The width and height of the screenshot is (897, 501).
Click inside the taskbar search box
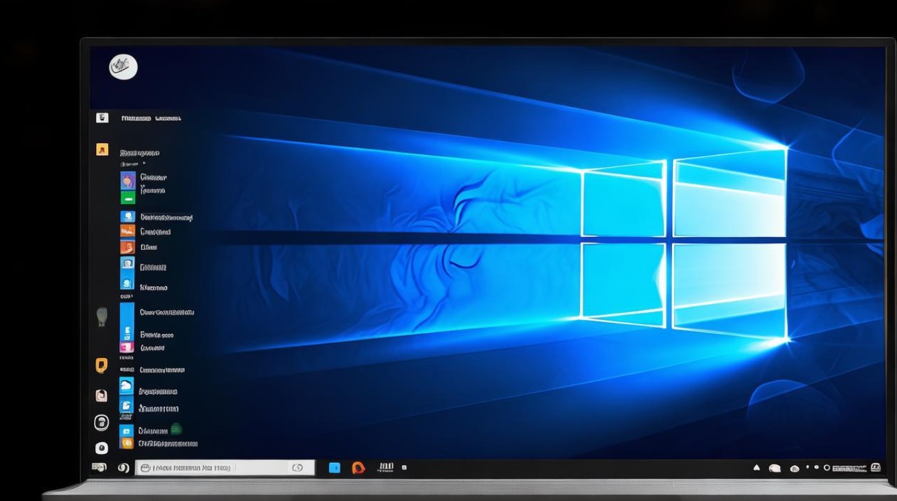(225, 468)
